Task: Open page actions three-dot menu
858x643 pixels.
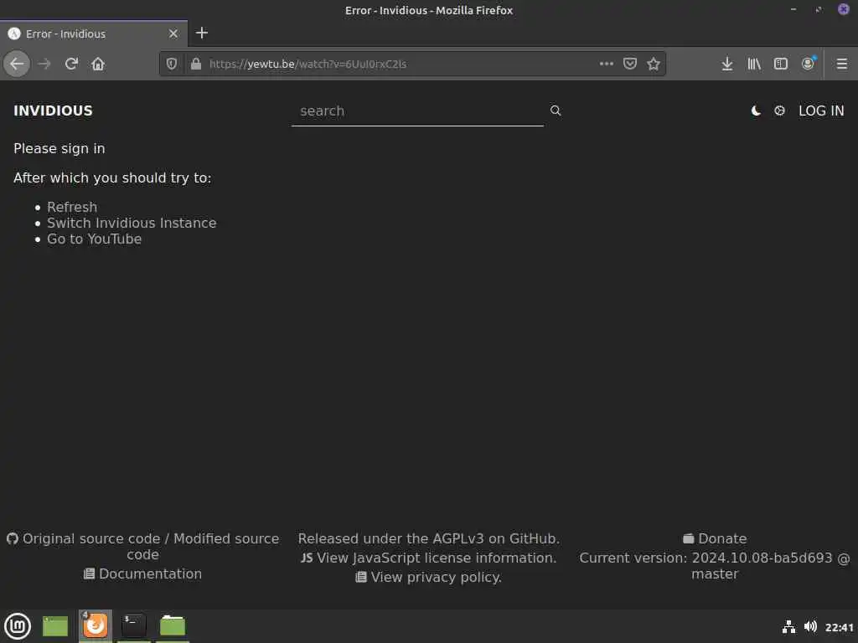Action: click(x=607, y=64)
